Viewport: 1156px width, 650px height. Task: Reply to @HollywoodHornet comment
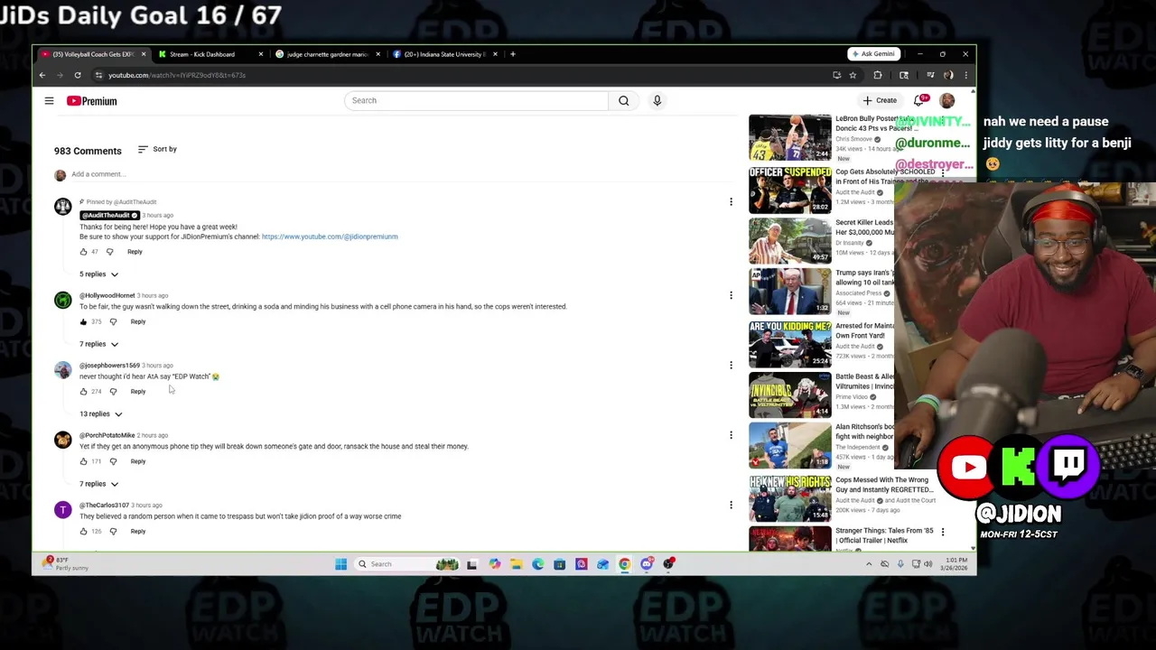tap(137, 321)
